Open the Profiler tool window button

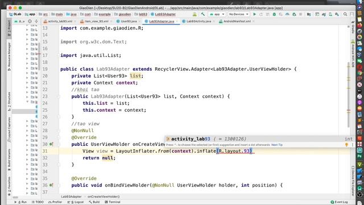[55, 202]
